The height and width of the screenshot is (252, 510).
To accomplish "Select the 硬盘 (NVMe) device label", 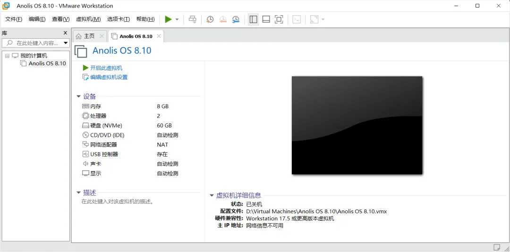I will [106, 125].
